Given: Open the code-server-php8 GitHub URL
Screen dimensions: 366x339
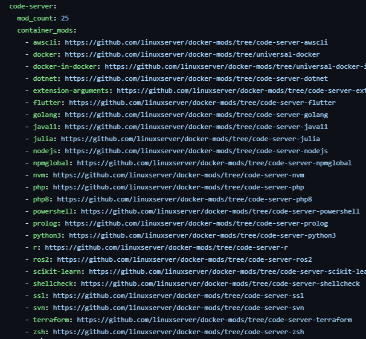Looking at the screenshot, I should click(184, 199).
